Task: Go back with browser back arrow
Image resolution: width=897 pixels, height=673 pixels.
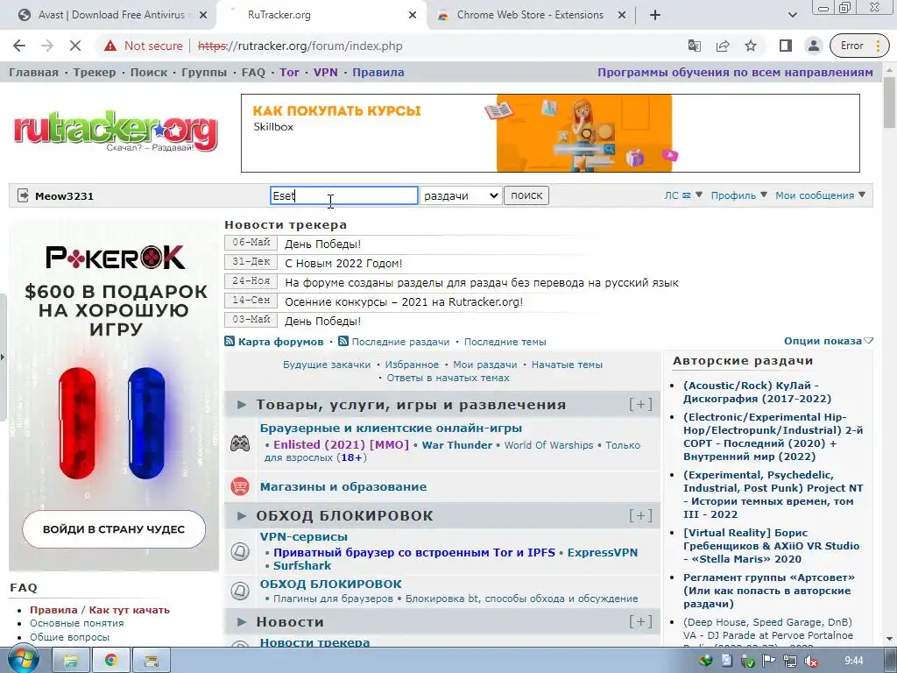Action: [19, 46]
